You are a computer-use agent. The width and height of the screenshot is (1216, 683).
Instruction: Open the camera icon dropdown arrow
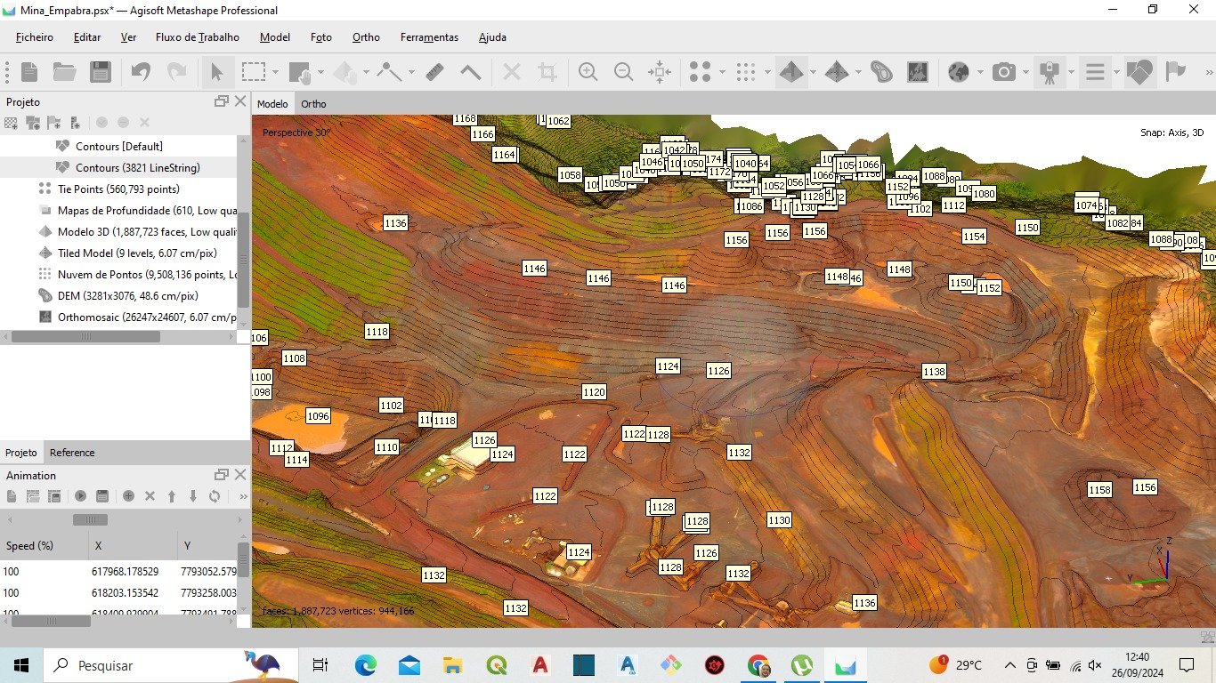pyautogui.click(x=1024, y=72)
